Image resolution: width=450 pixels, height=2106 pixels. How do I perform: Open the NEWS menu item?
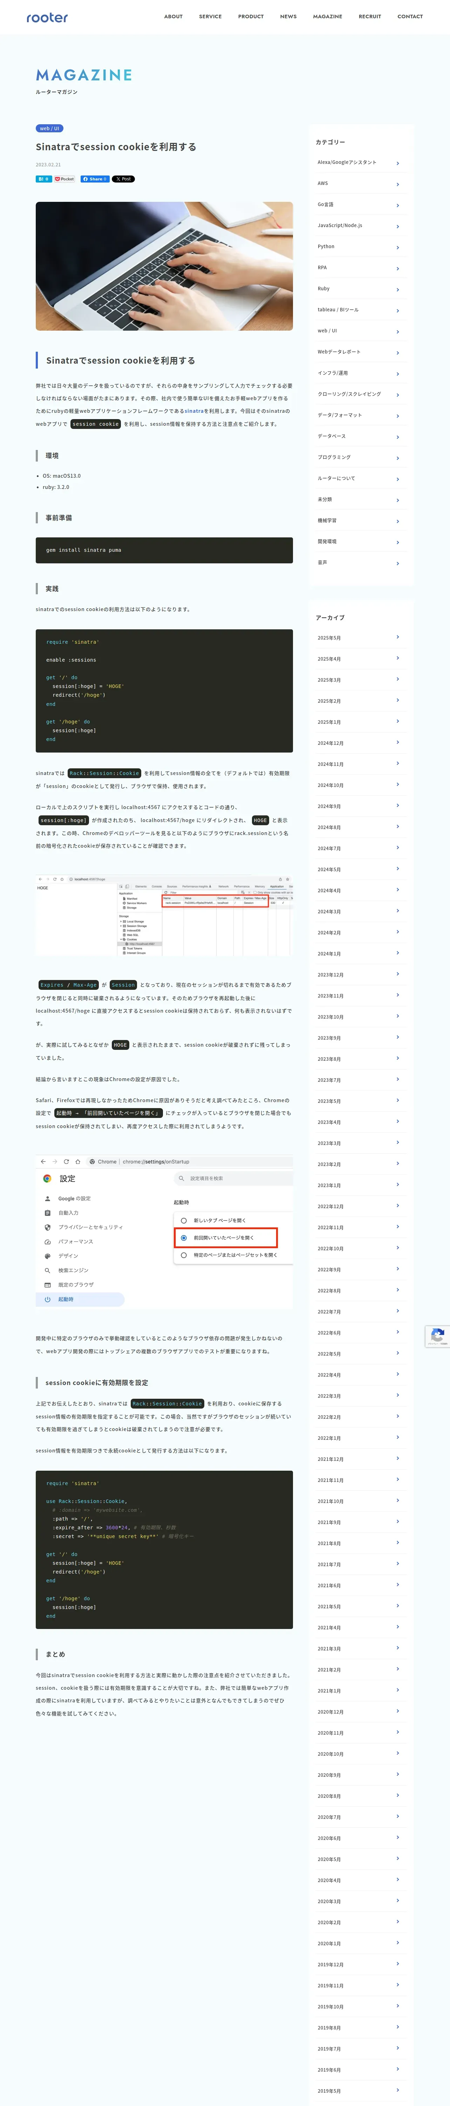tap(288, 16)
